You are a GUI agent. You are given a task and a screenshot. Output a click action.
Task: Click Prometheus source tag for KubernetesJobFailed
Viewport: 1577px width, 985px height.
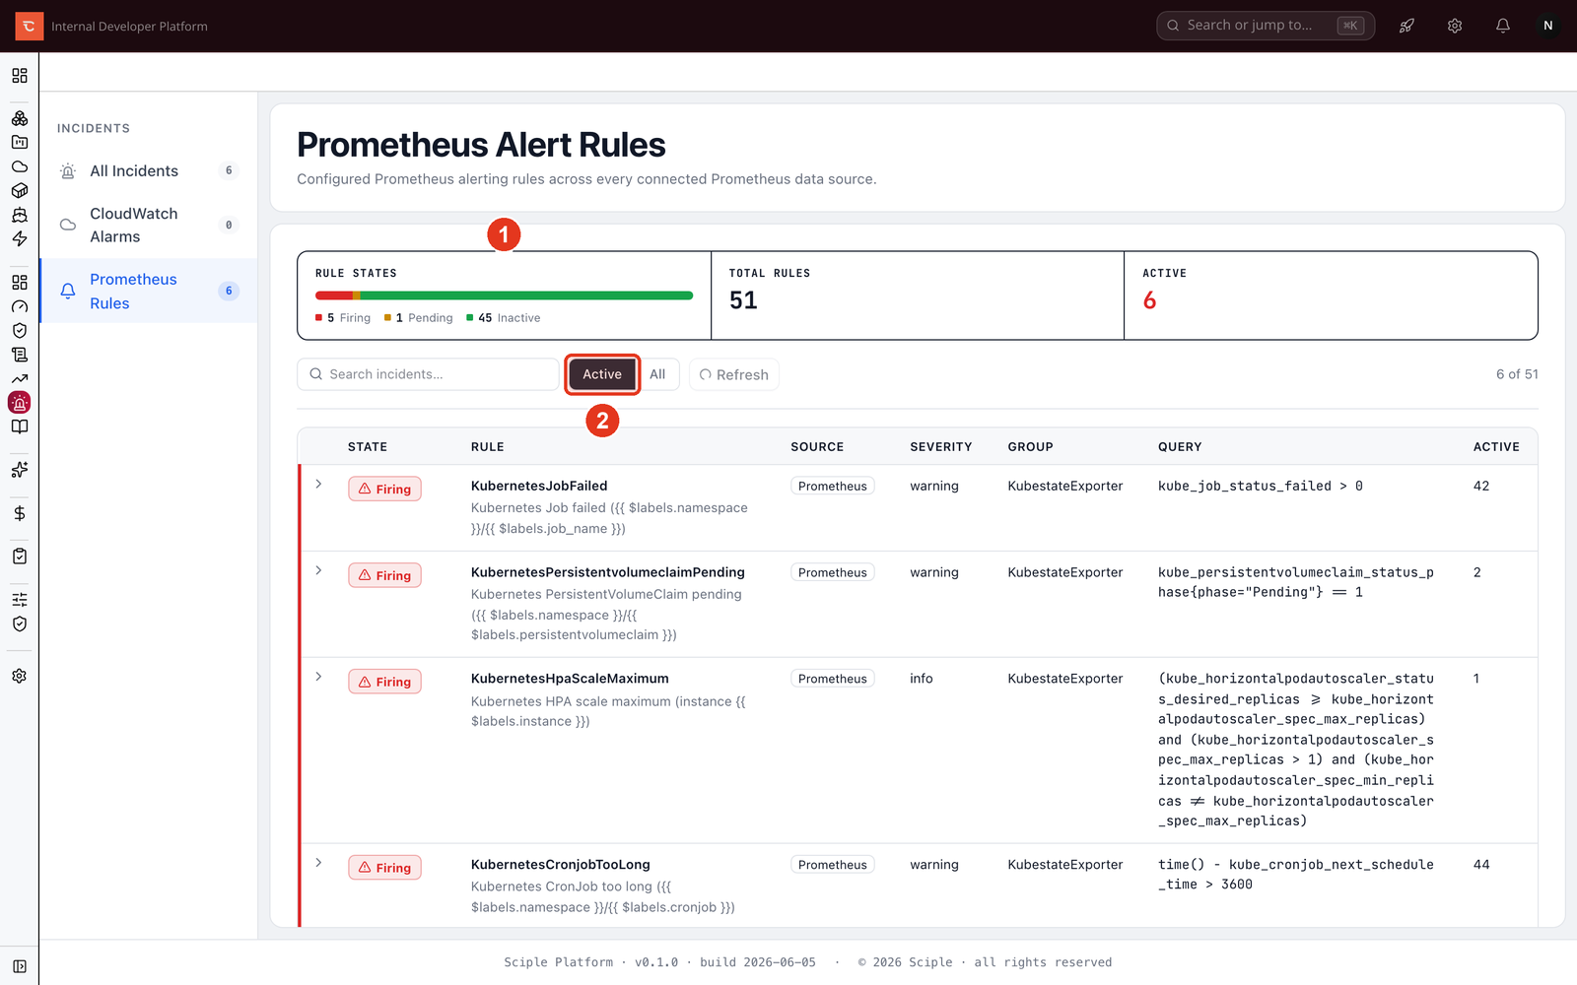pos(833,487)
